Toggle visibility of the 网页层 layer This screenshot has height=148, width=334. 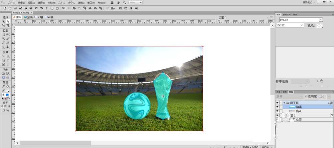point(277,103)
